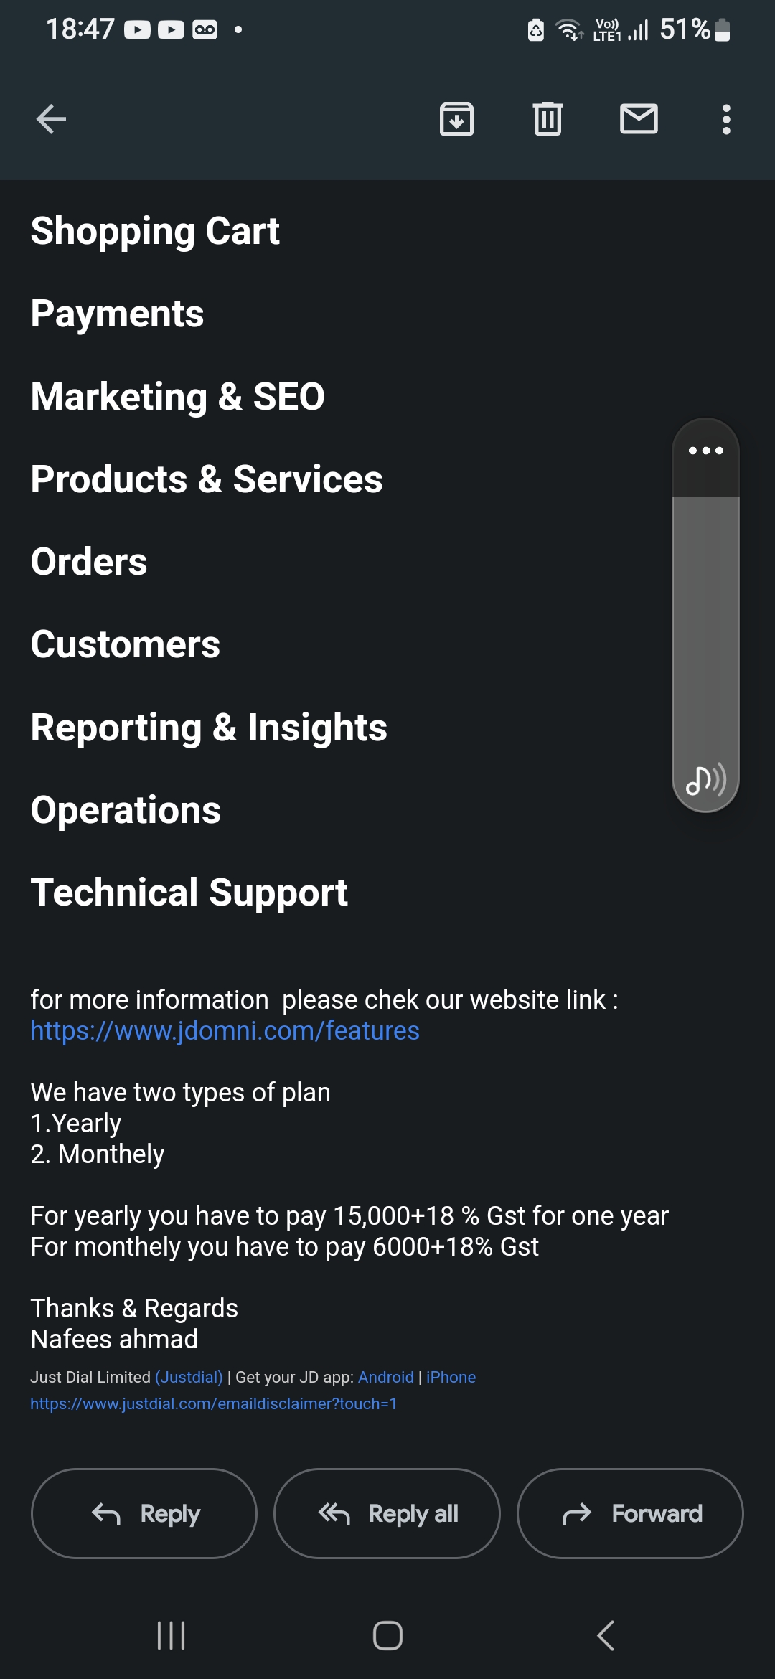This screenshot has width=775, height=1679.
Task: Expand volume panel using its three-dot button
Action: coord(705,451)
